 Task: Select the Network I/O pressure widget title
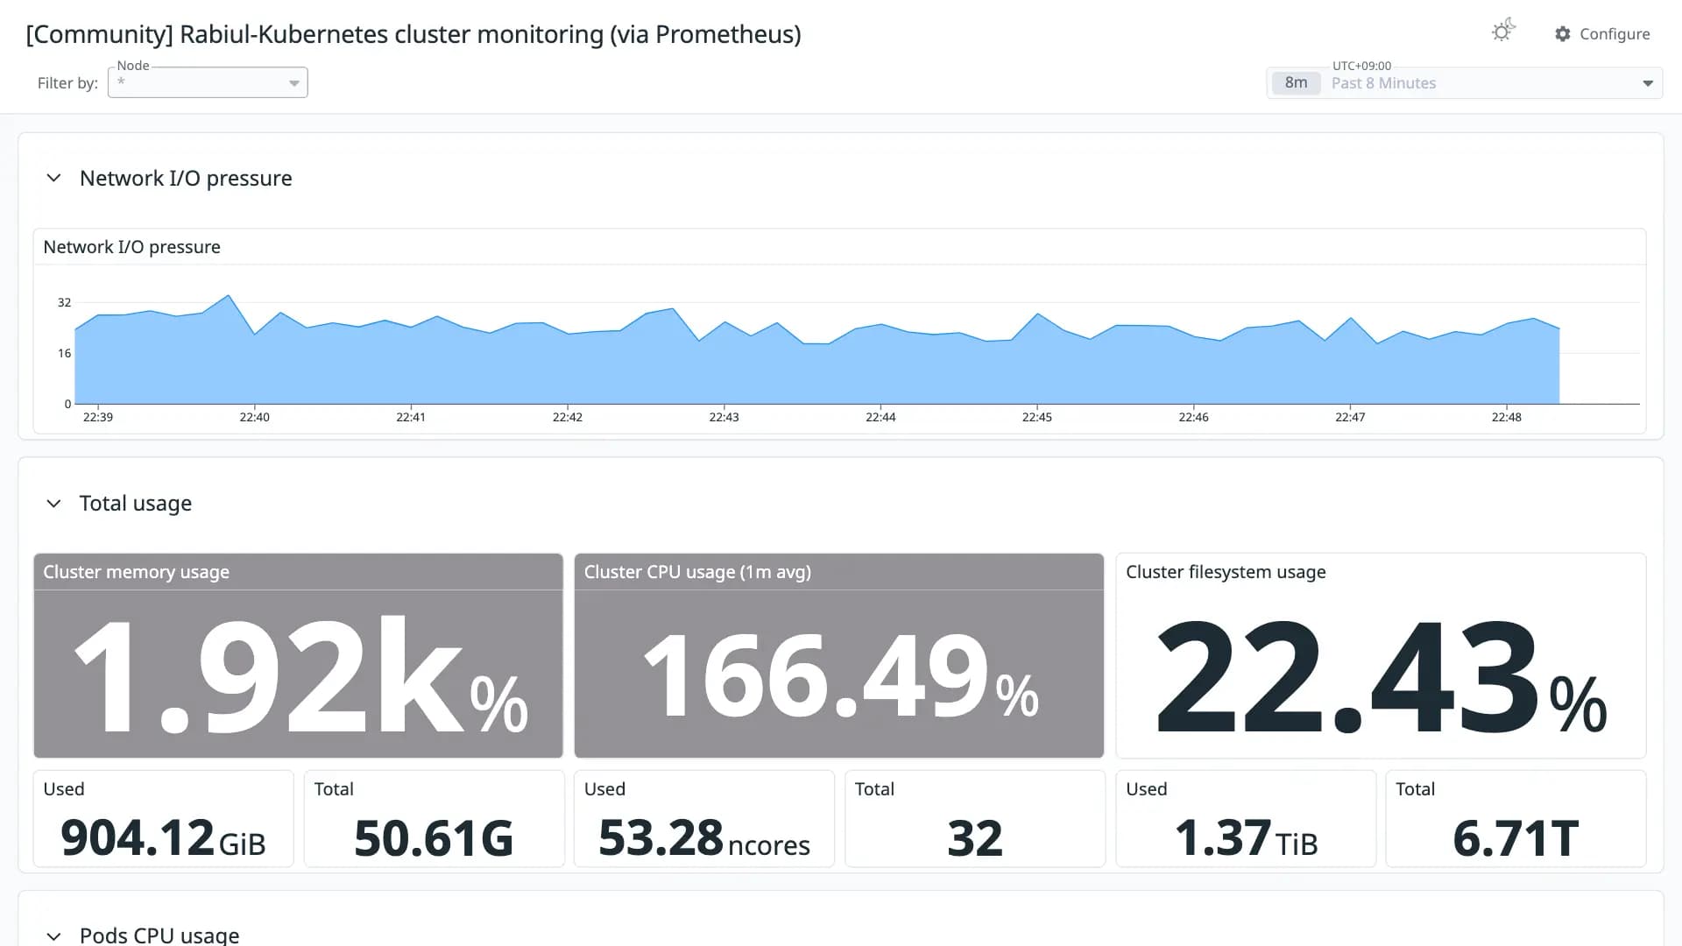(132, 247)
